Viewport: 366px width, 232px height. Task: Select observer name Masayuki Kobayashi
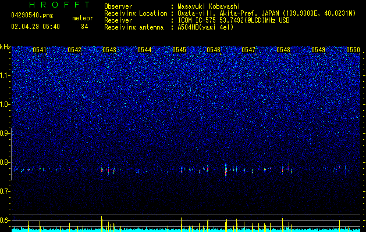point(209,6)
